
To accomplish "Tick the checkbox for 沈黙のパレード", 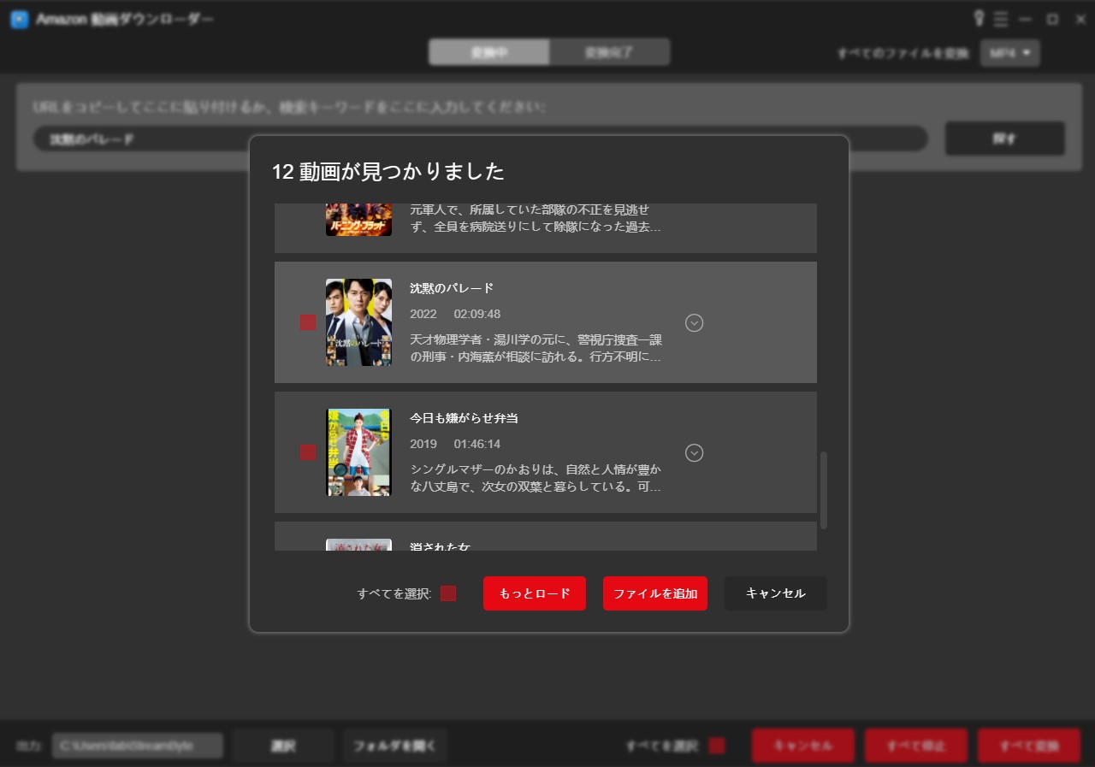I will tap(308, 322).
